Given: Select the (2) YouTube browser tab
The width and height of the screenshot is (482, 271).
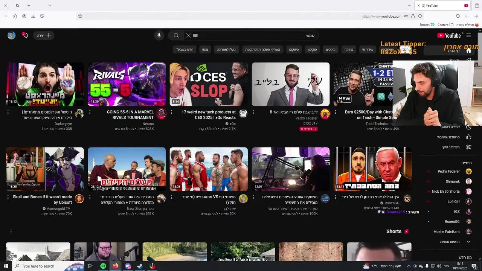Looking at the screenshot, I should [x=443, y=6].
